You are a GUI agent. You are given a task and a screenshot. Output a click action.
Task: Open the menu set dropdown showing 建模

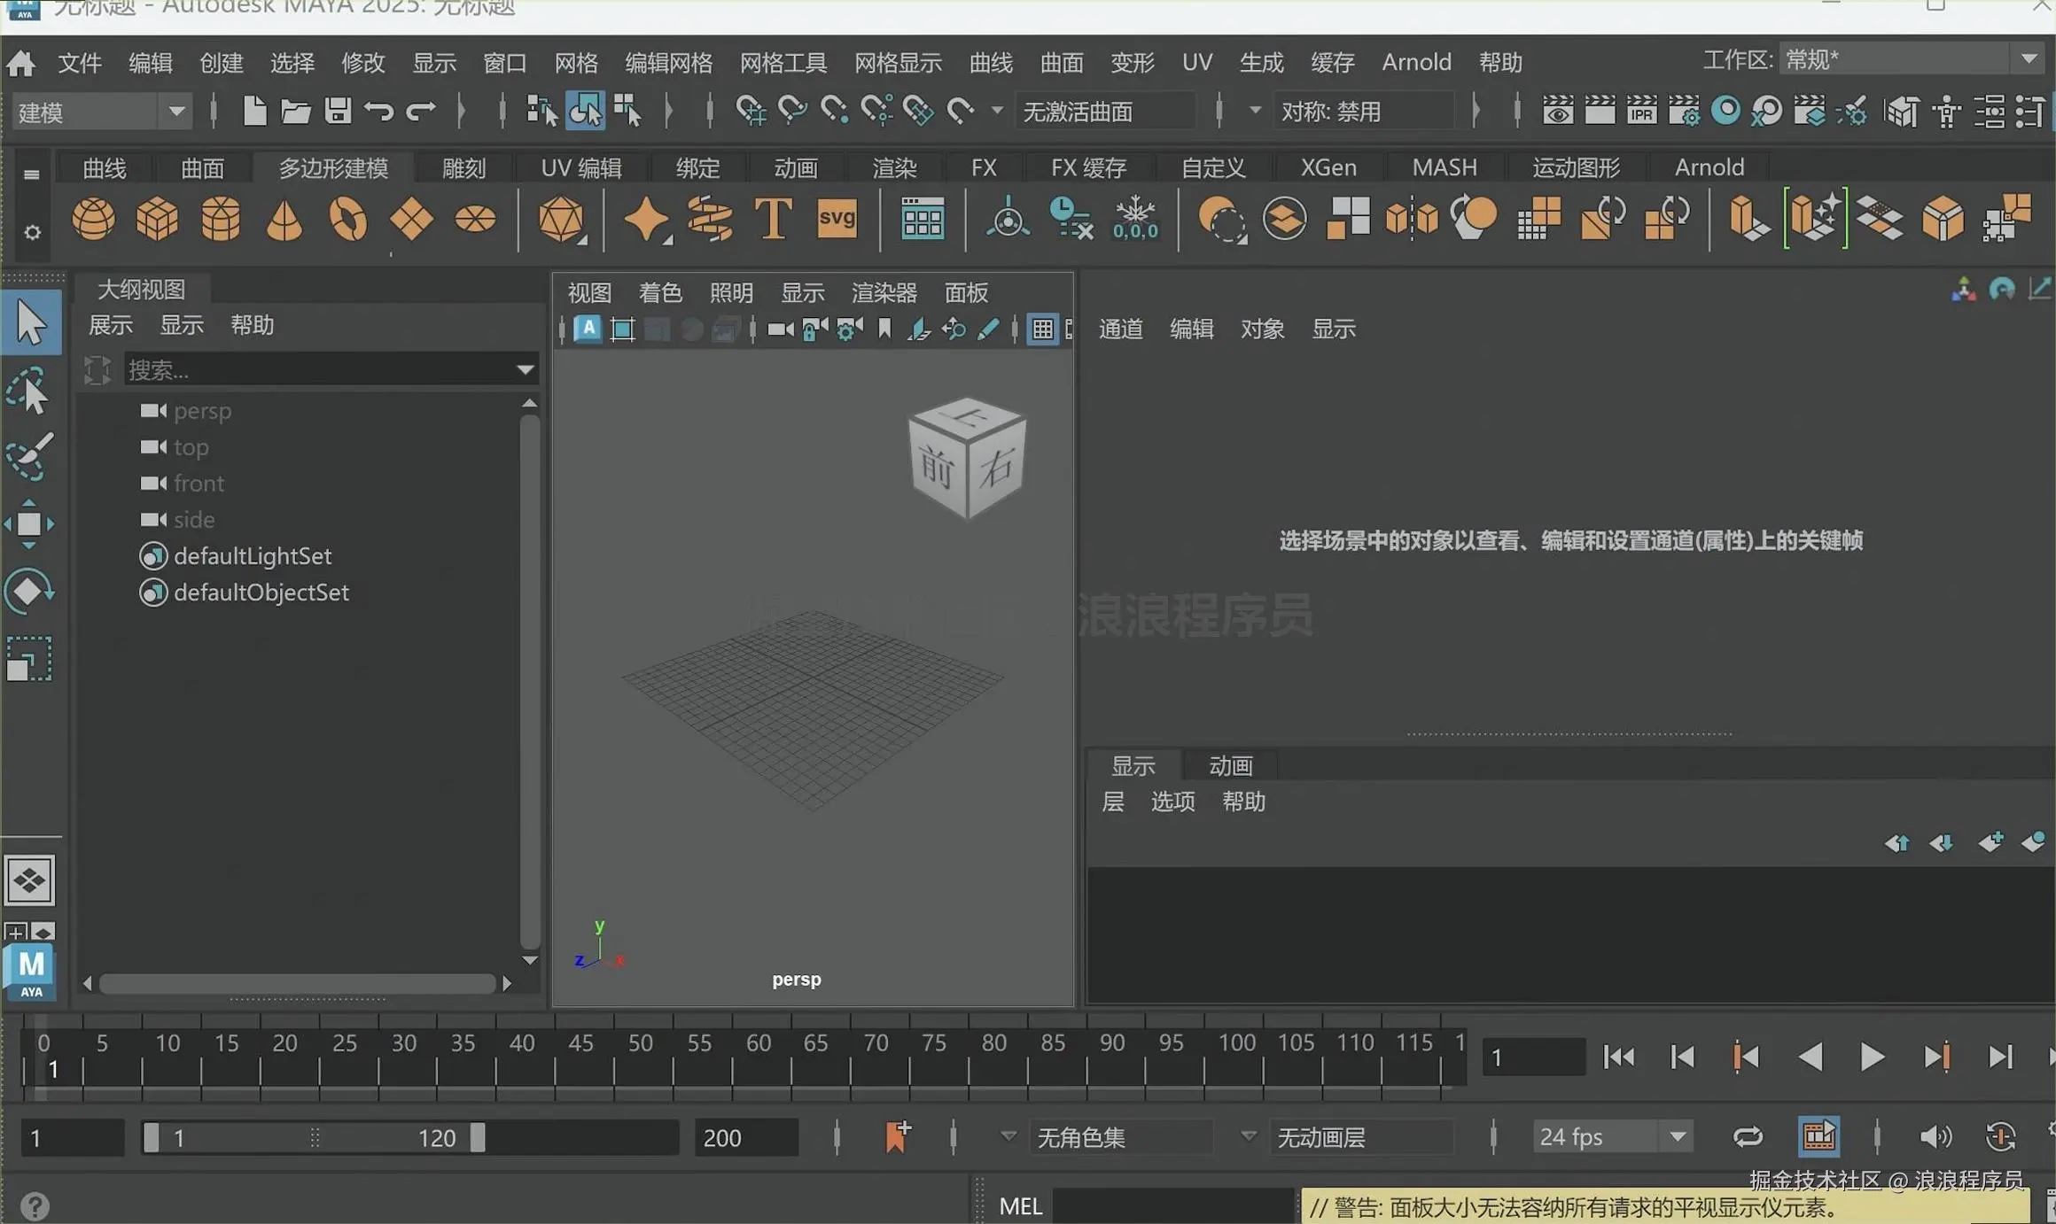pos(175,111)
